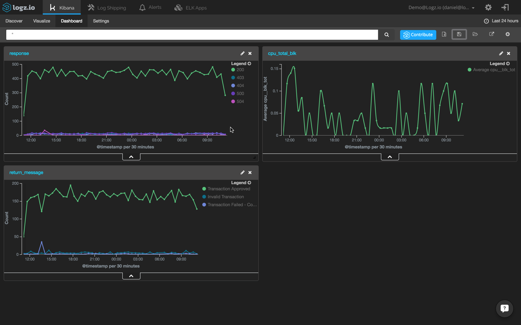Screen dimensions: 521x325
Task: Create a new dashboard
Action: [x=444, y=34]
